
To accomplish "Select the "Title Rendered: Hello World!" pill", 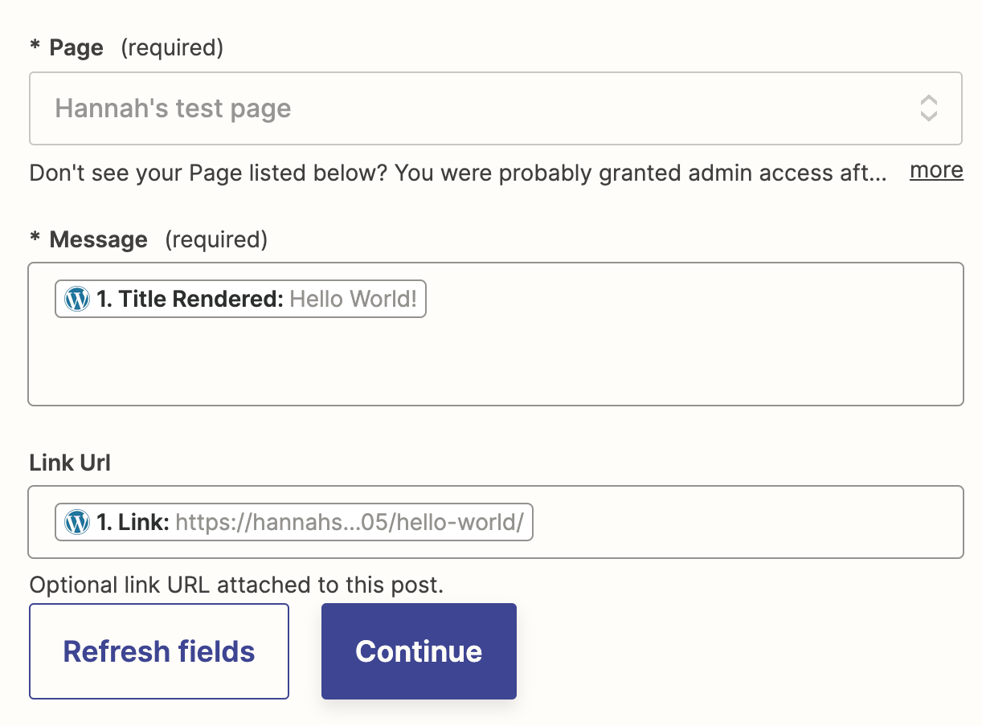I will [x=240, y=300].
